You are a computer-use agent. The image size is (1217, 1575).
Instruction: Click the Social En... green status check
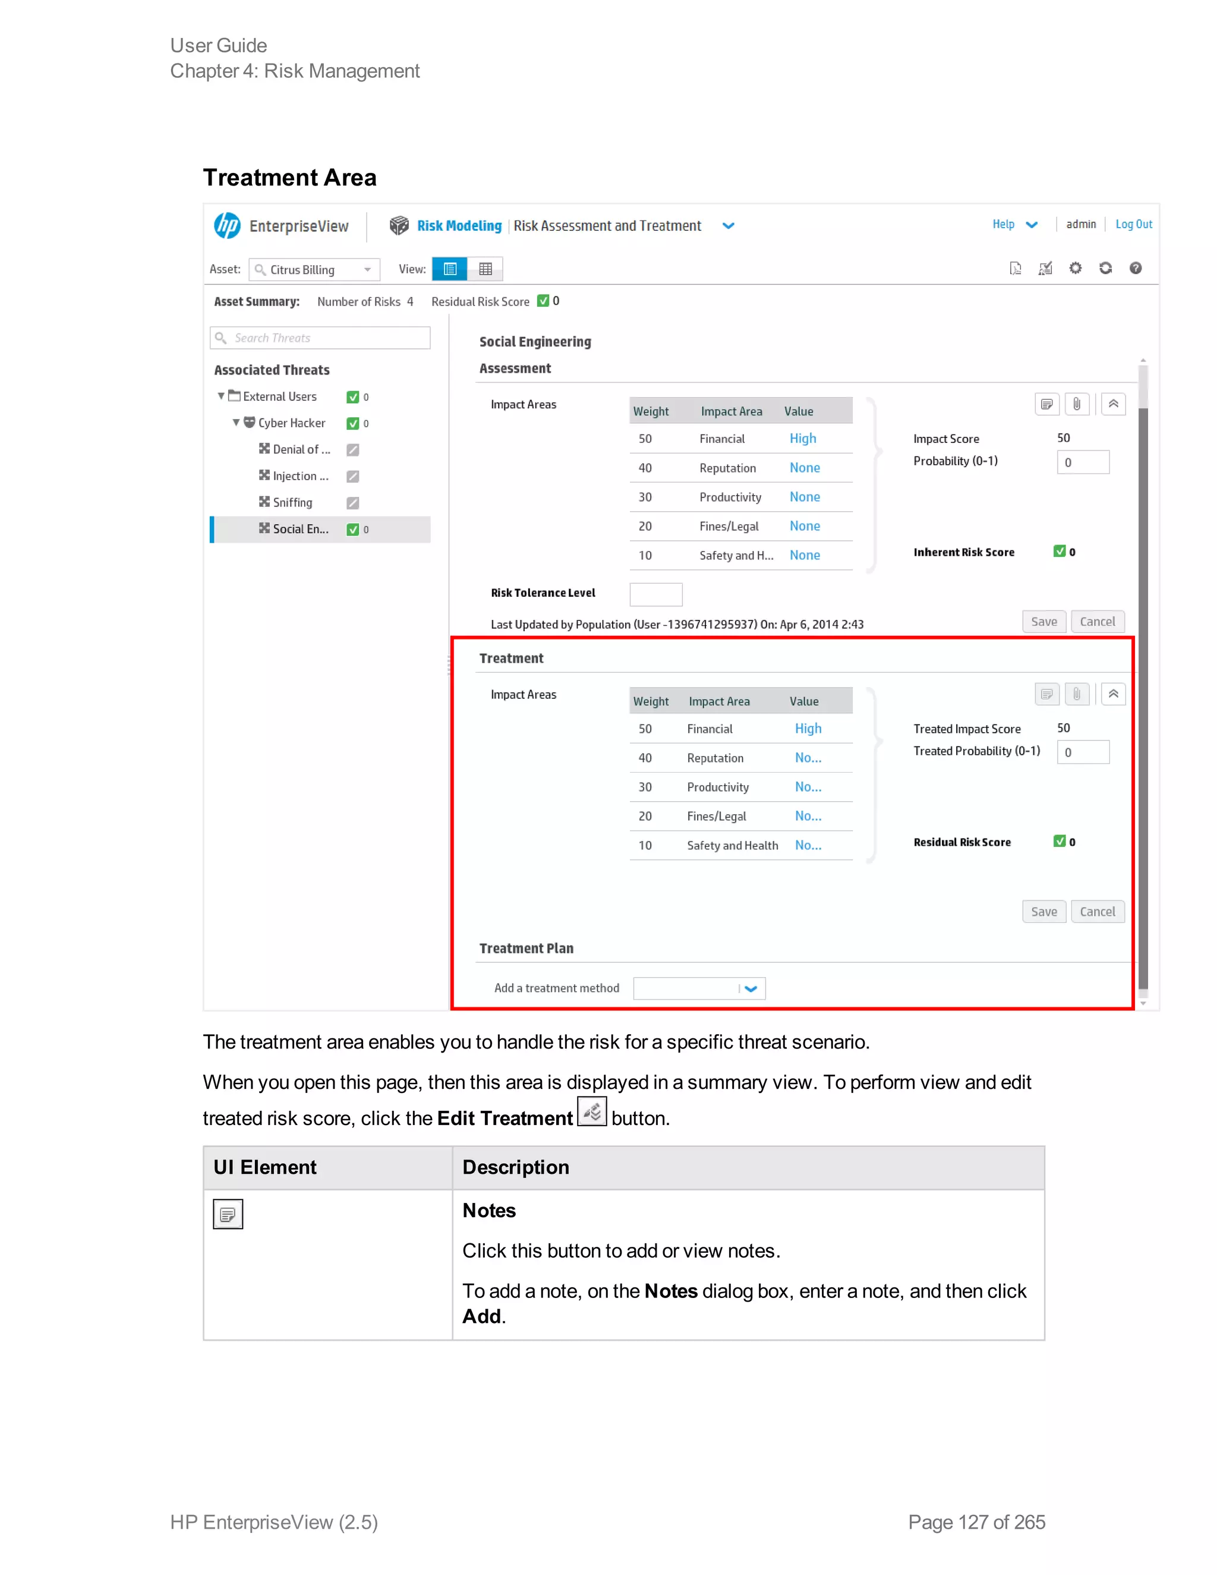click(352, 530)
